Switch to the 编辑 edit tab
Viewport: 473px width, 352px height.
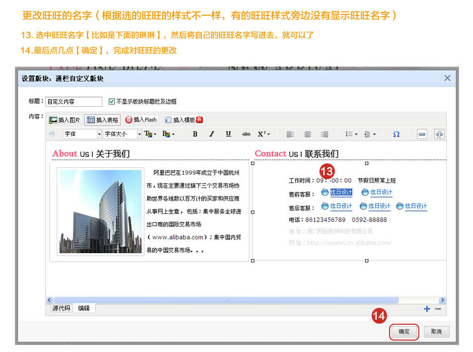click(84, 308)
